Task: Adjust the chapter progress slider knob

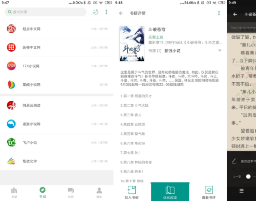Action: coord(248,177)
